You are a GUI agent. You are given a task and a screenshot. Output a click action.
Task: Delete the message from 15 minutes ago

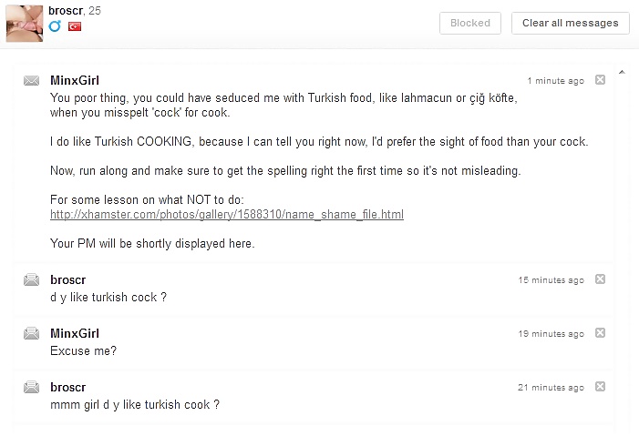click(600, 279)
